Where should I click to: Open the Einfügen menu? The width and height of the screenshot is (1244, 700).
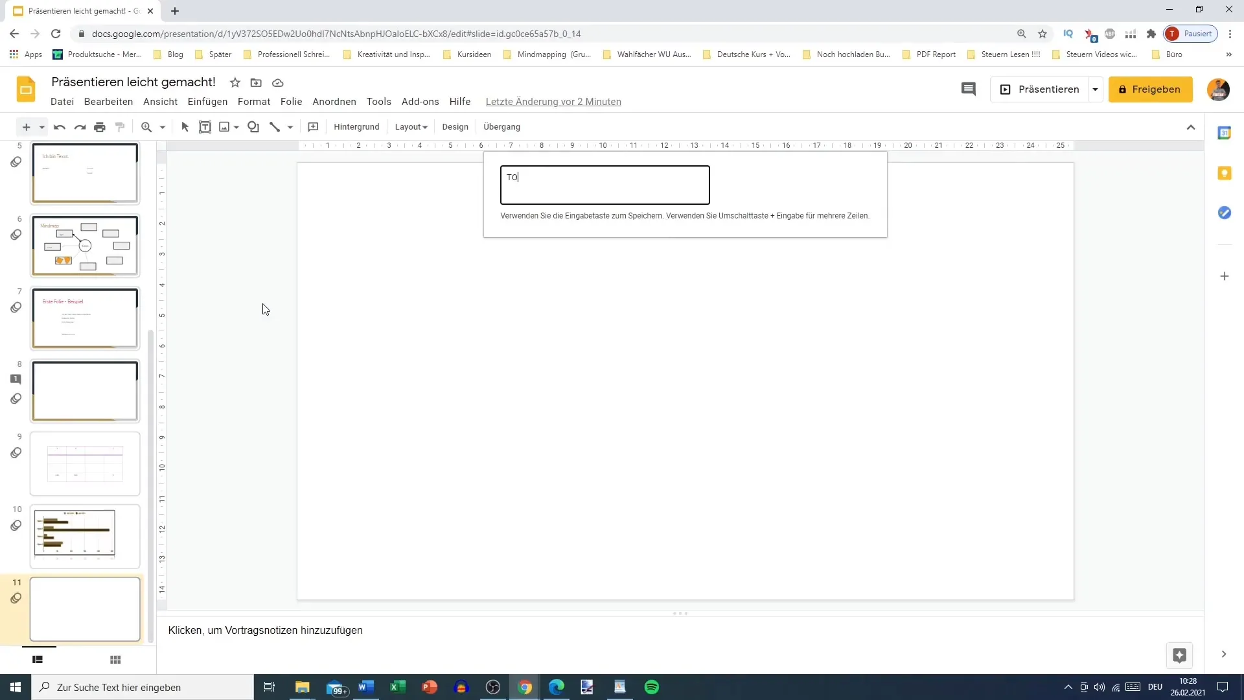207,102
